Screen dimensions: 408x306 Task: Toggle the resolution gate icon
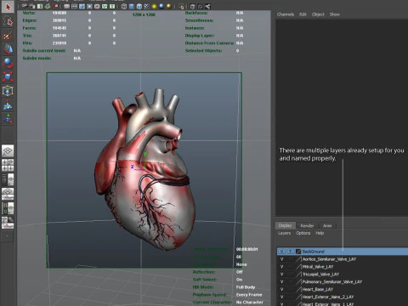point(82,6)
